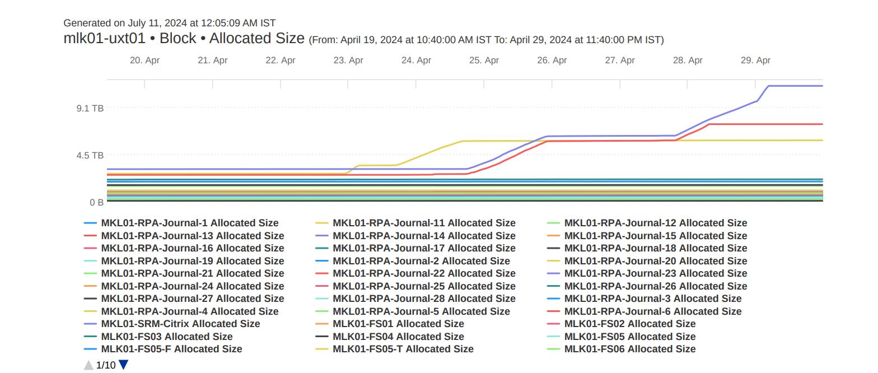Click MKL01-RPA-Journal-18 legend label

tap(655, 248)
